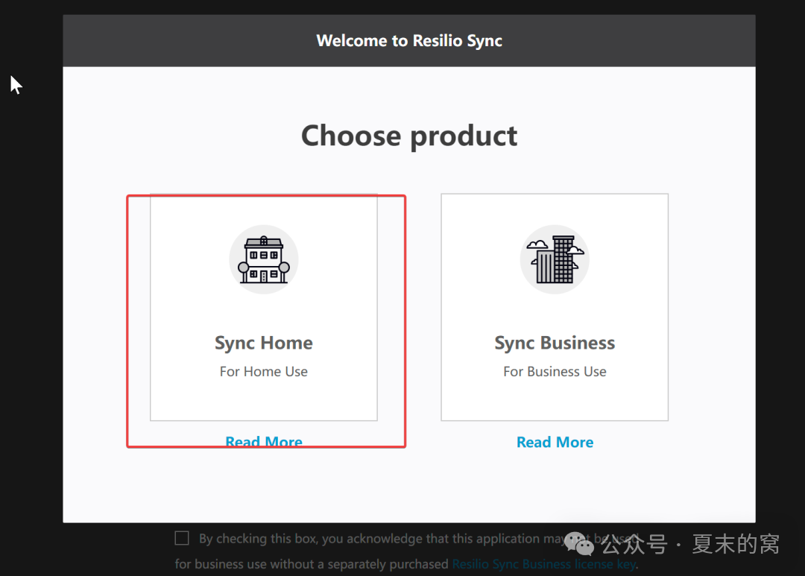
Task: Select the 'Sync Home' title text
Action: coord(263,343)
